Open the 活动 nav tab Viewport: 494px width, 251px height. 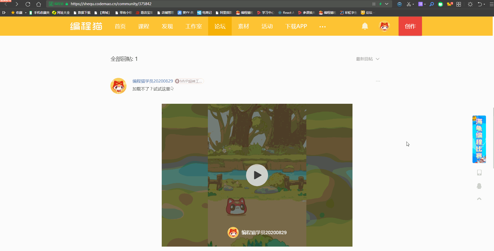(267, 26)
